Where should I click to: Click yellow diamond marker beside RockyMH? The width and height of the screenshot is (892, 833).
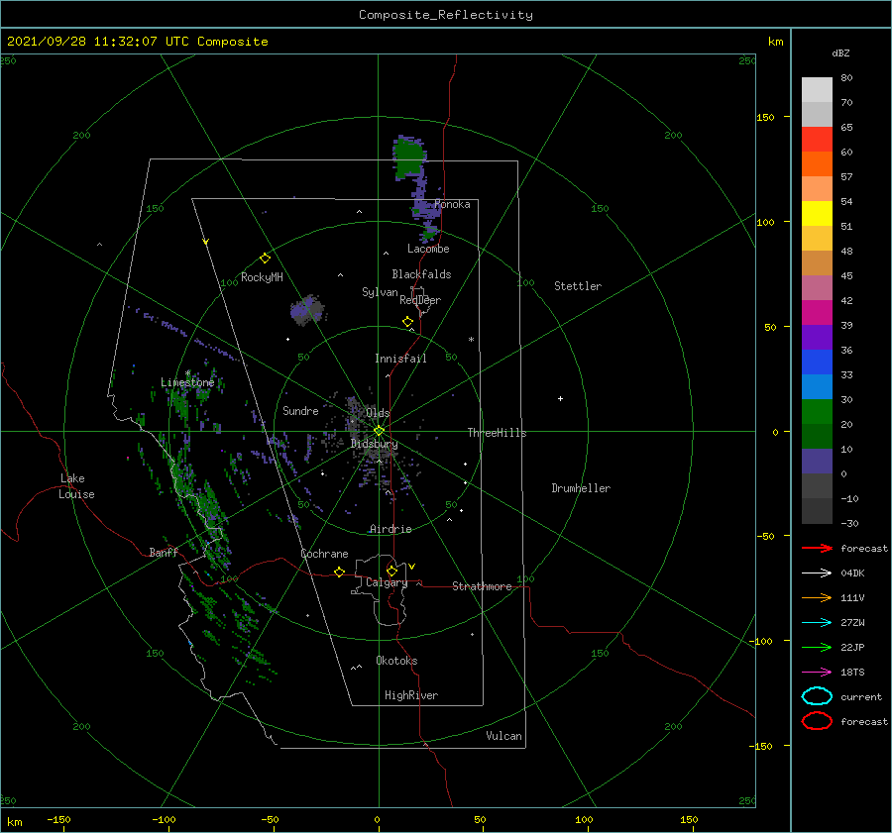265,259
